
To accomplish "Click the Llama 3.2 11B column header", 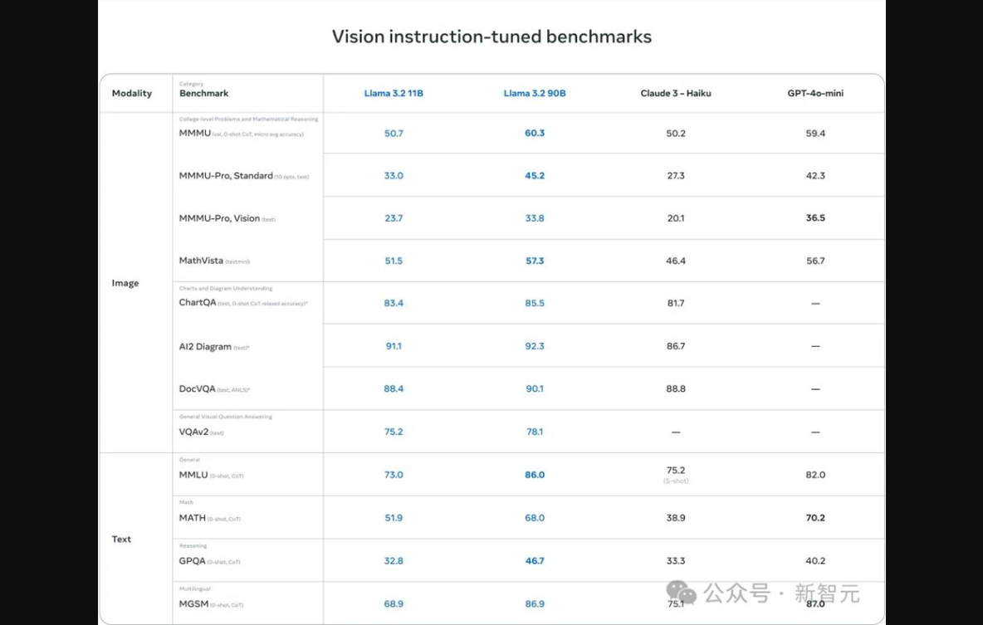I will pyautogui.click(x=394, y=94).
